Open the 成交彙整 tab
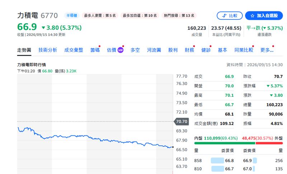This screenshot has height=174, width=287. point(74,50)
